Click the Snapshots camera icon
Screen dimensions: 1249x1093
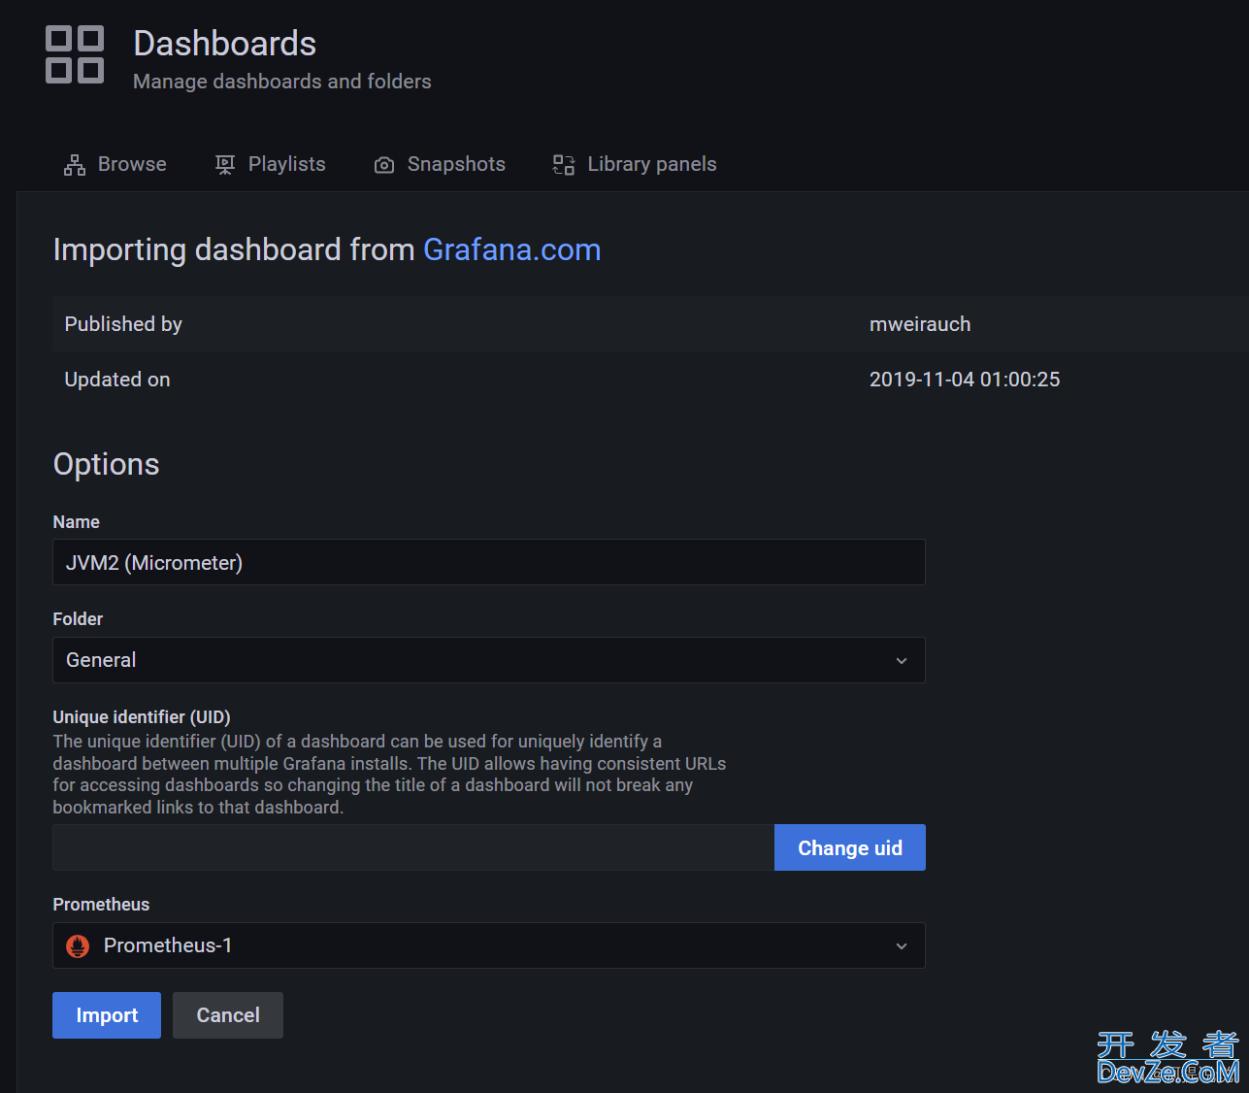pyautogui.click(x=384, y=165)
